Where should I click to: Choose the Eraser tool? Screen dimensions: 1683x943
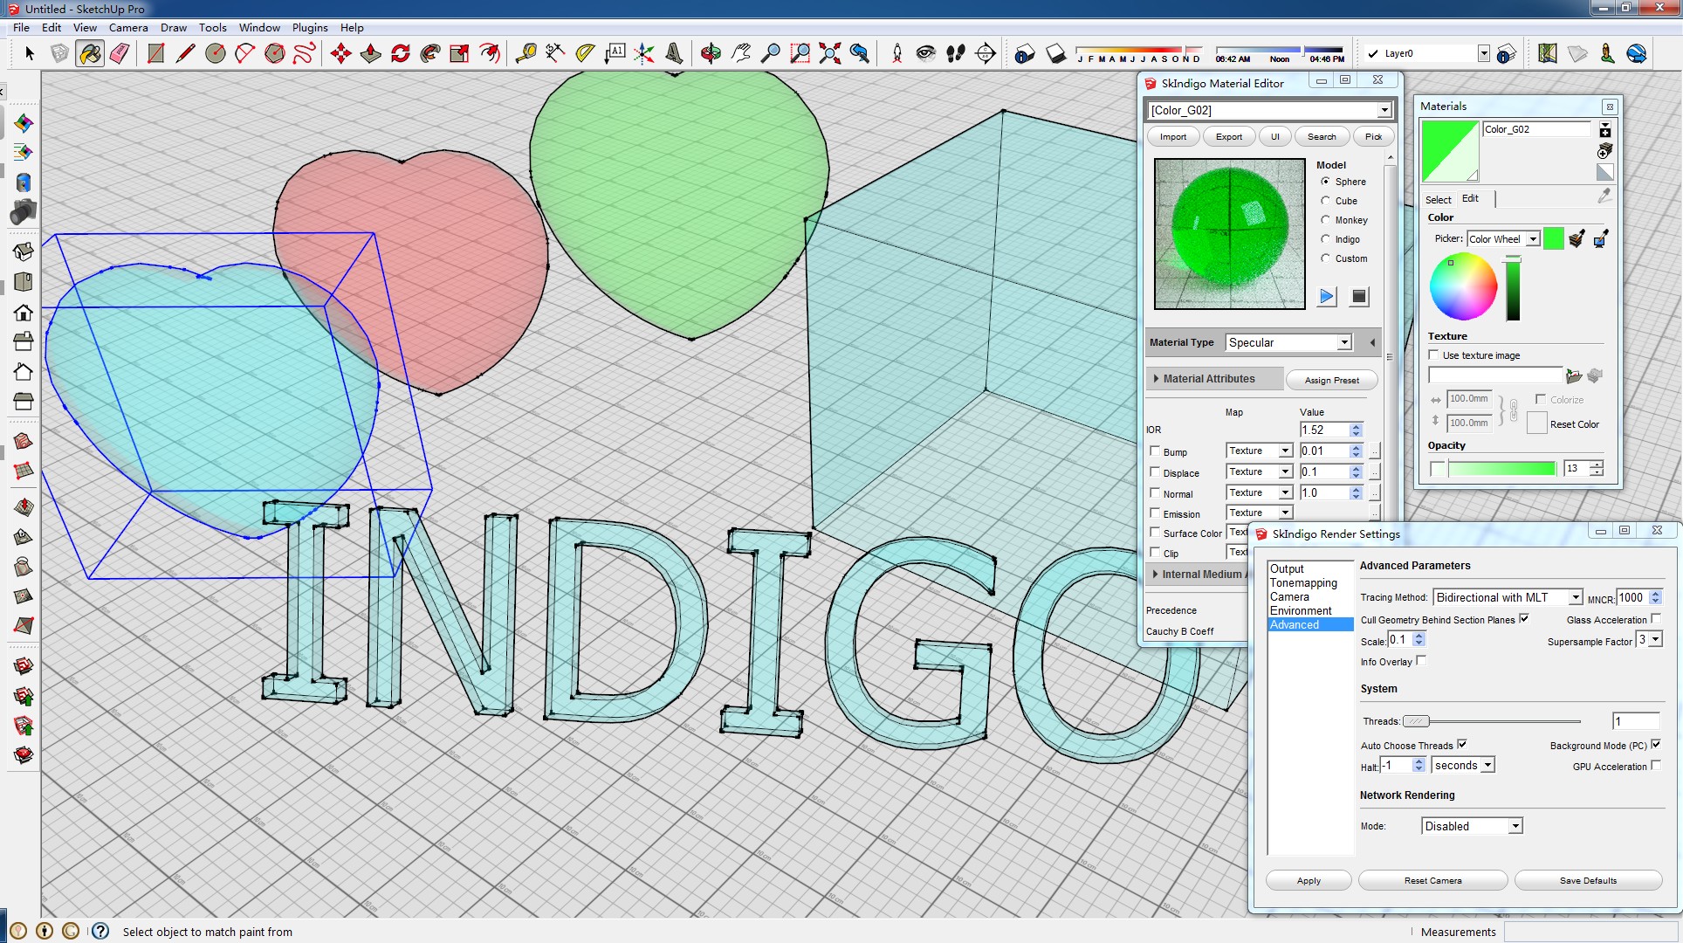pos(120,54)
